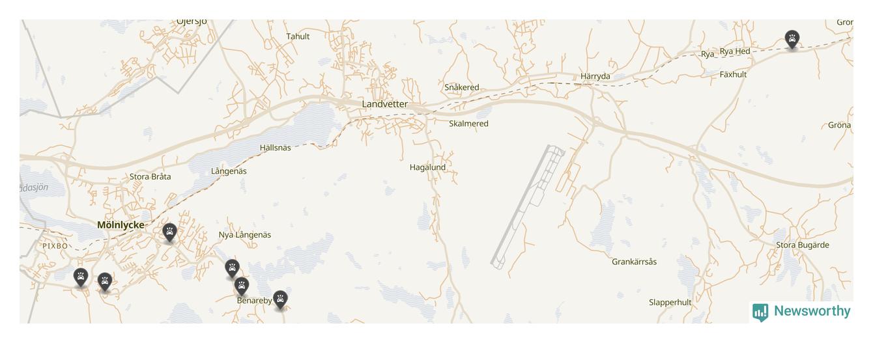The width and height of the screenshot is (873, 343).
Task: Click the Härryda place label
Action: coord(595,76)
